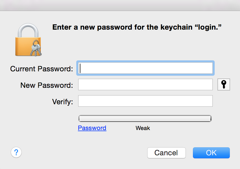Image resolution: width=240 pixels, height=169 pixels.
Task: Select the key icon to generate a password
Action: (x=223, y=84)
